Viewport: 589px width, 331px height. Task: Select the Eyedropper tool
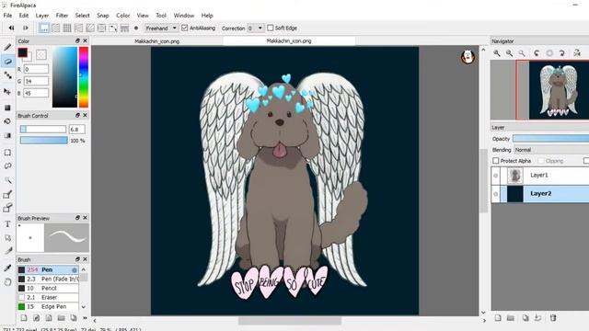[x=7, y=268]
